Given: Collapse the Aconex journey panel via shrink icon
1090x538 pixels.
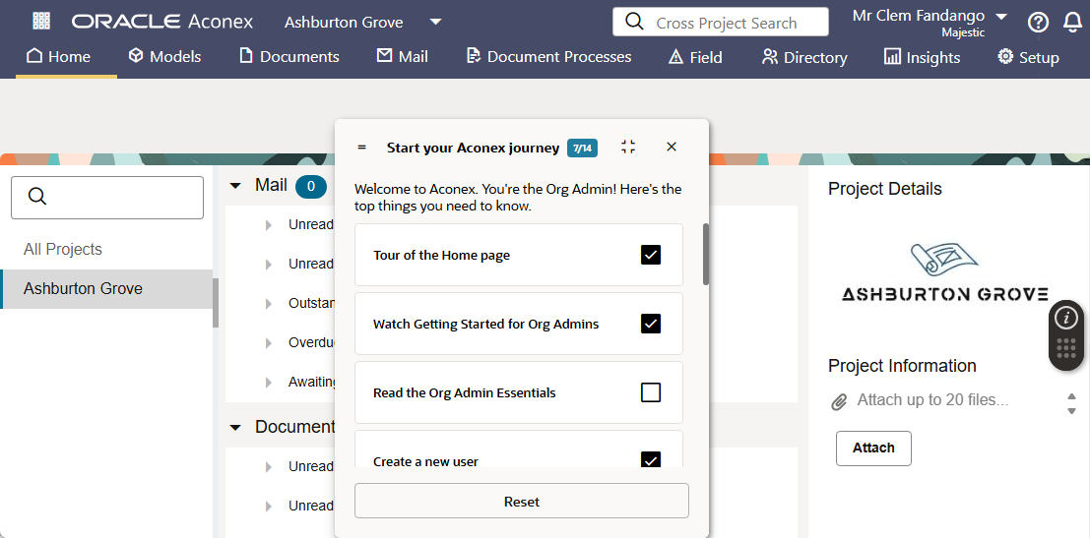Looking at the screenshot, I should [x=628, y=148].
